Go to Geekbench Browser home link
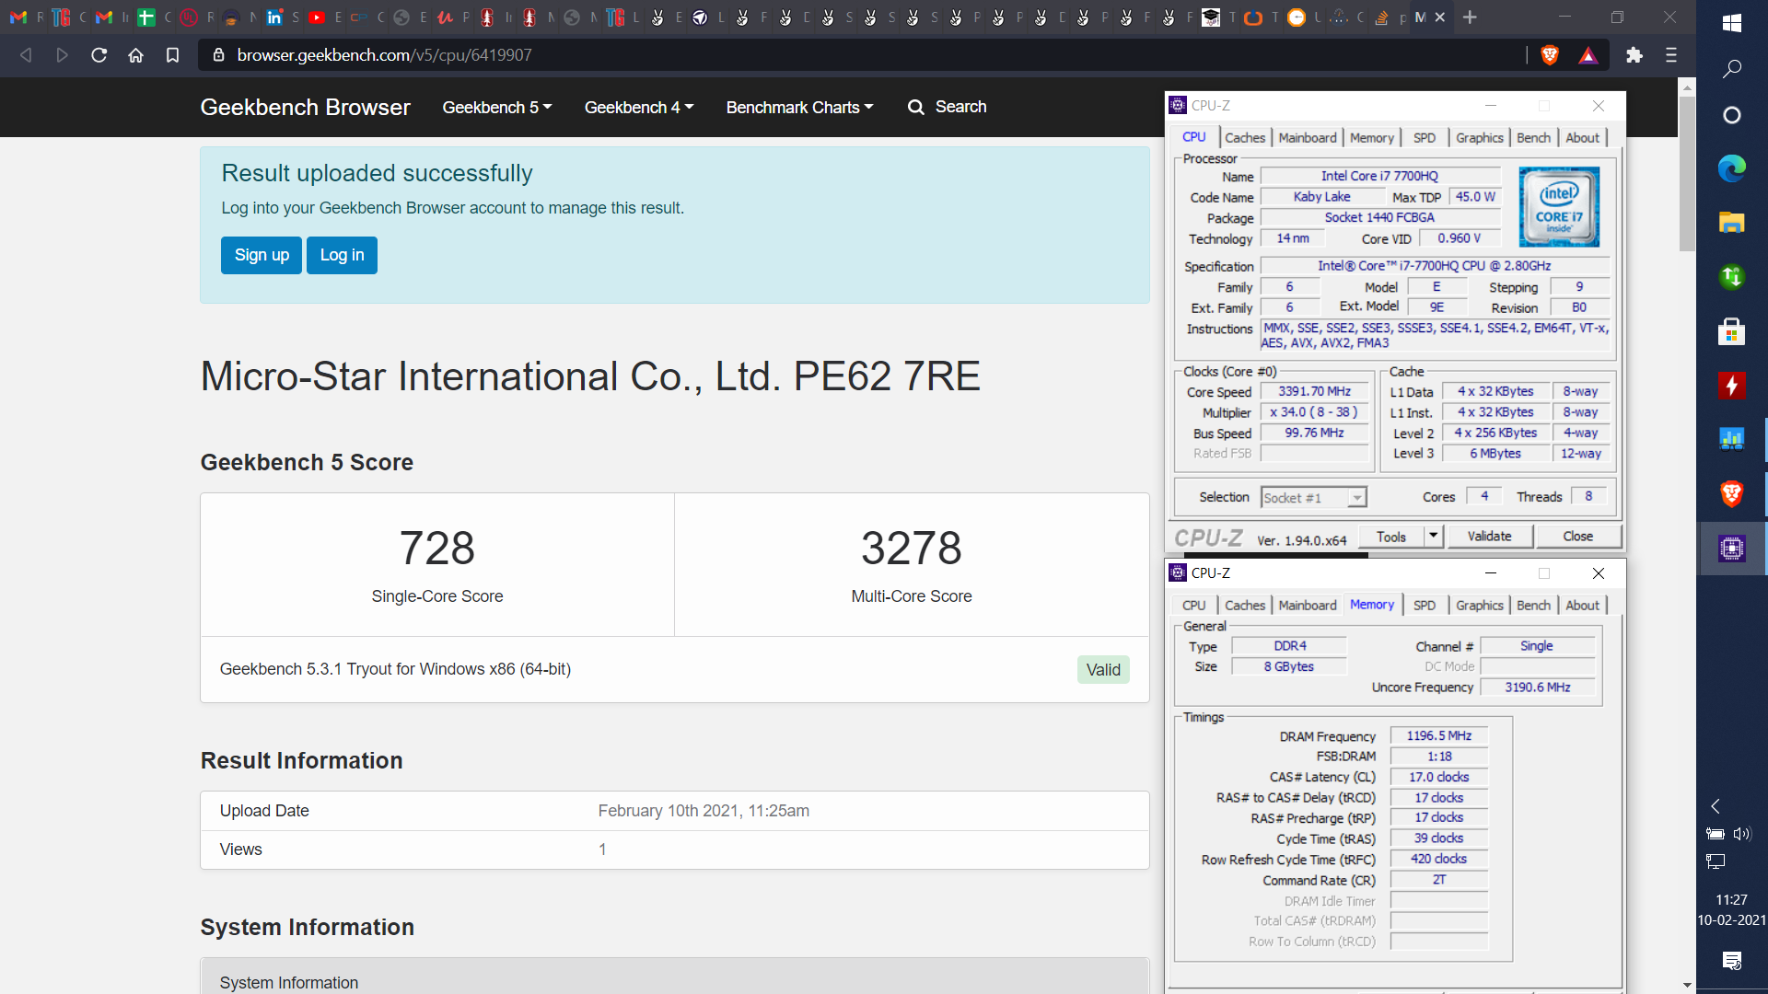Viewport: 1768px width, 994px height. click(x=305, y=107)
